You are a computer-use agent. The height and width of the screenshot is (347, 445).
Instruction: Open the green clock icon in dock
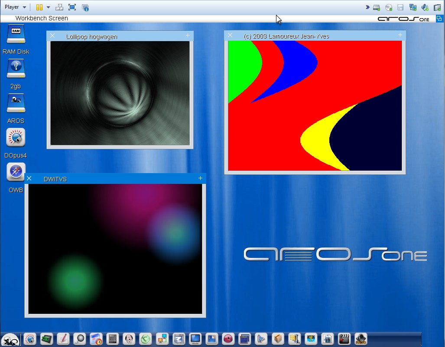(x=145, y=339)
